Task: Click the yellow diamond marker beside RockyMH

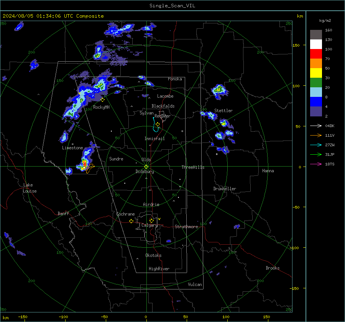Action: coord(102,100)
